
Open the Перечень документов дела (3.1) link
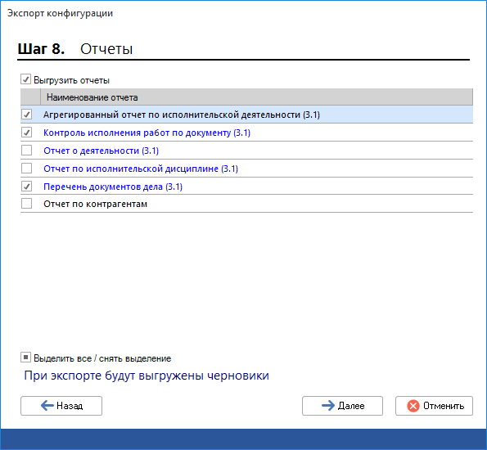[113, 187]
